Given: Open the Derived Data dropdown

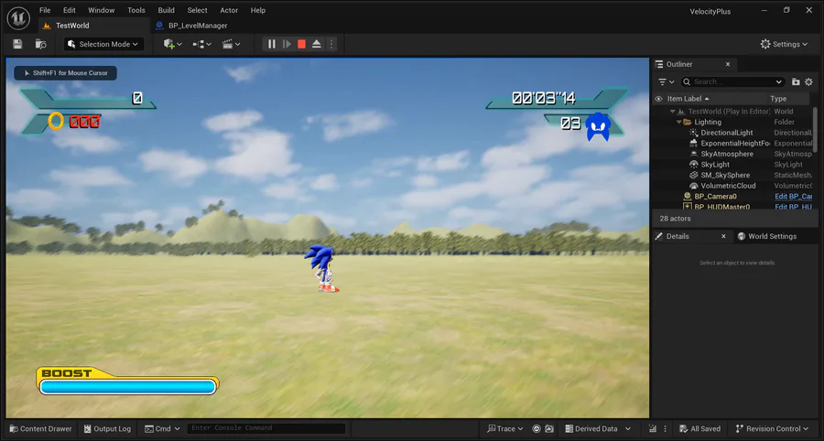Looking at the screenshot, I should [x=598, y=429].
